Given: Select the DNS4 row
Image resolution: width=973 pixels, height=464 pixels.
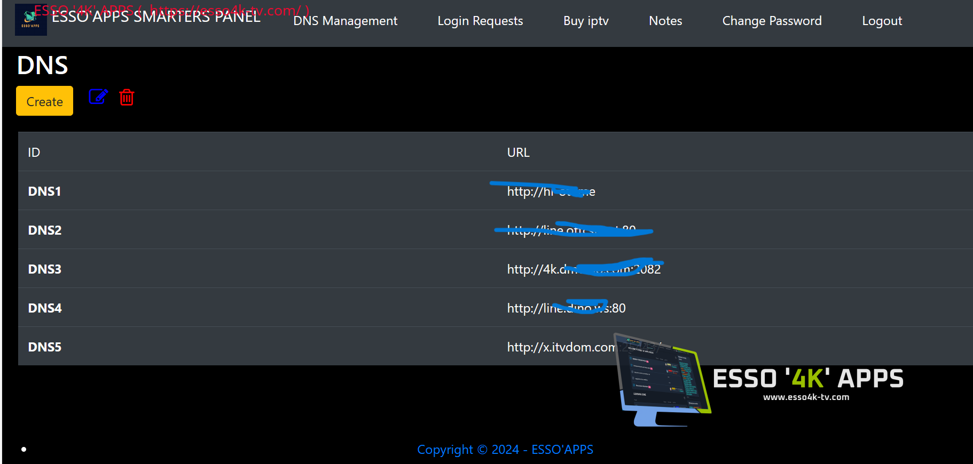Looking at the screenshot, I should (44, 308).
